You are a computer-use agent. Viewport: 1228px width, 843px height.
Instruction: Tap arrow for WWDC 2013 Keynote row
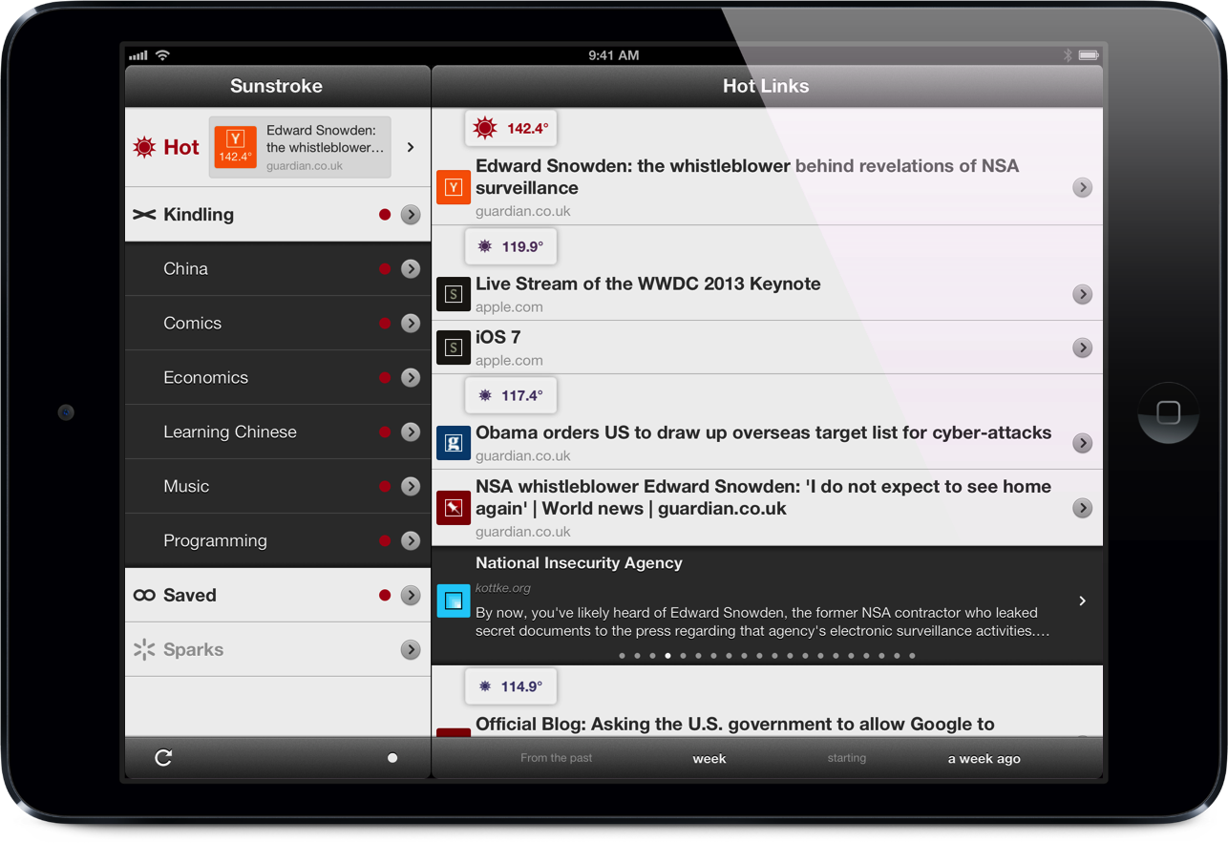(x=1082, y=294)
